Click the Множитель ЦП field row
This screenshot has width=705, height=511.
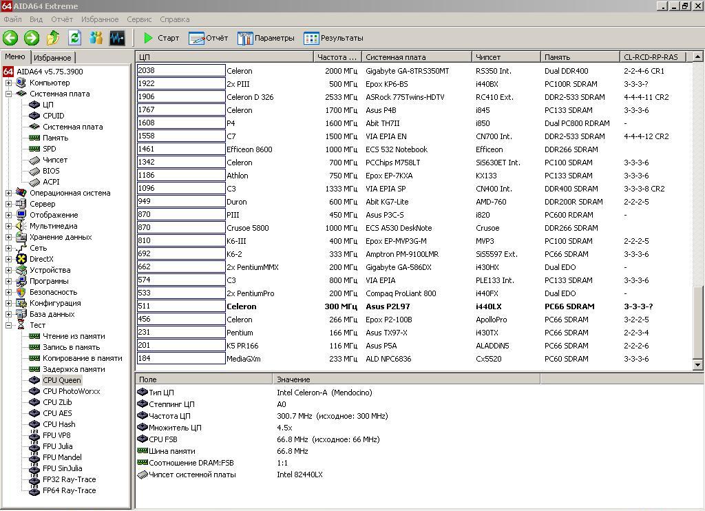[337, 428]
